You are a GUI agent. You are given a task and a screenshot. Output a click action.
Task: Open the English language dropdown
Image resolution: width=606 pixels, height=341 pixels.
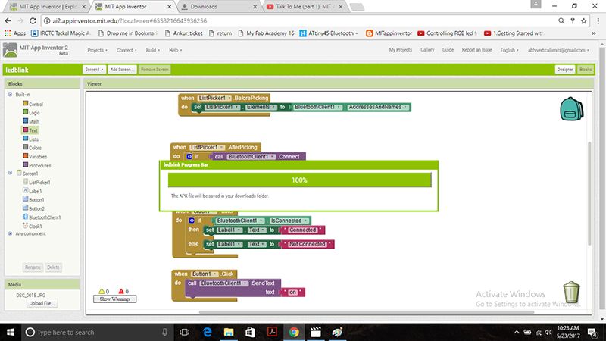tap(509, 50)
